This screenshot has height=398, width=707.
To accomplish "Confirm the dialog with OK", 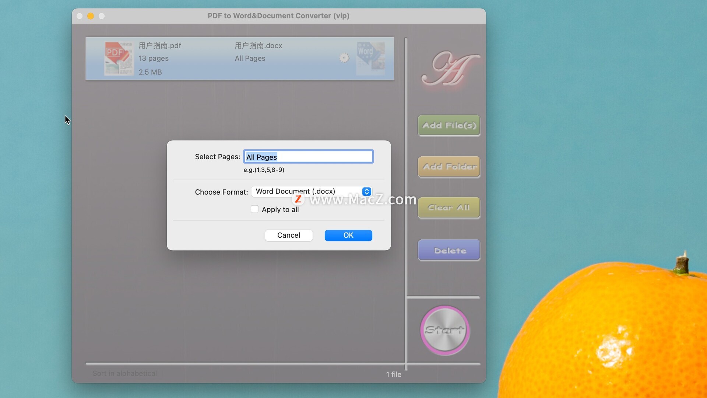I will coord(348,235).
